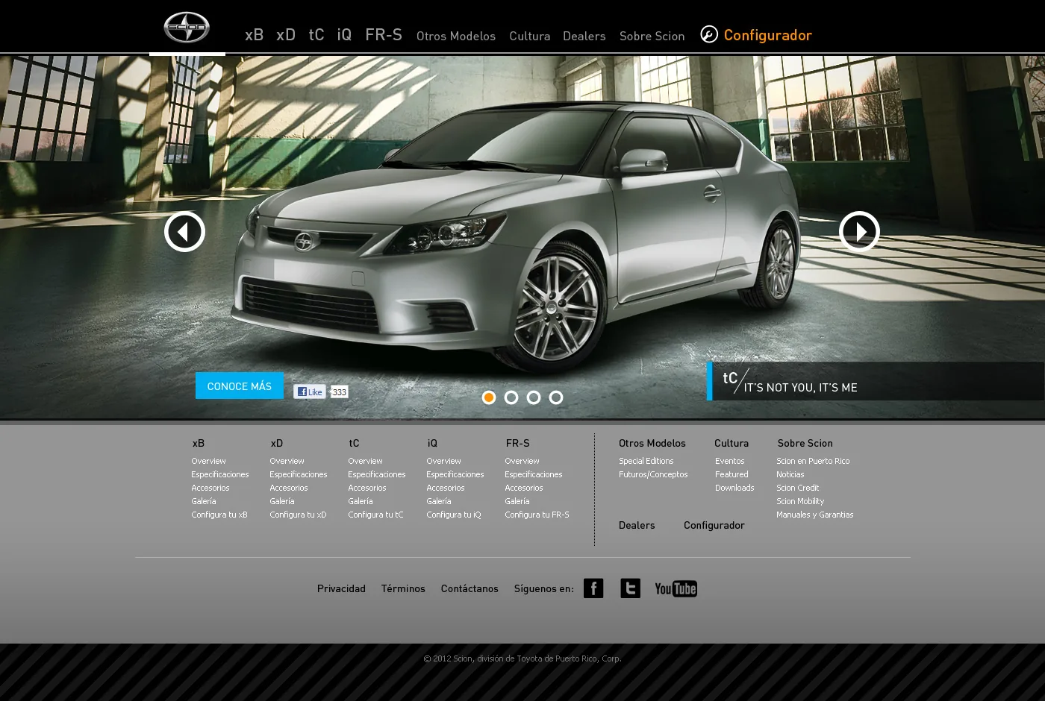Click the tC It's Not You banner
Image resolution: width=1045 pixels, height=701 pixels.
tap(876, 381)
